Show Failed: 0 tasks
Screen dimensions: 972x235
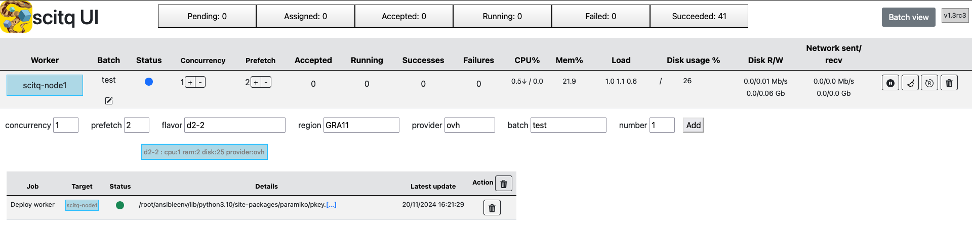[x=601, y=16]
